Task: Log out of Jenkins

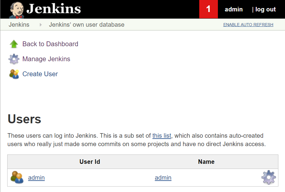Action: (265, 9)
